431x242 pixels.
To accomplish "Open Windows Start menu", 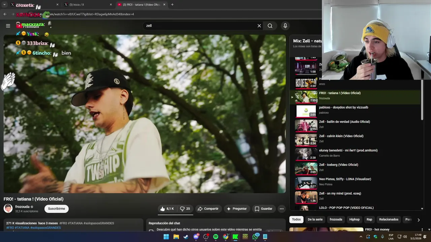I will (x=166, y=237).
